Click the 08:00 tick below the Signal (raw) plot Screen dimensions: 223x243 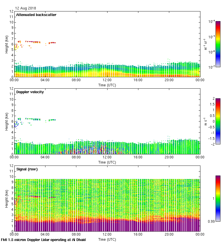point(76,234)
